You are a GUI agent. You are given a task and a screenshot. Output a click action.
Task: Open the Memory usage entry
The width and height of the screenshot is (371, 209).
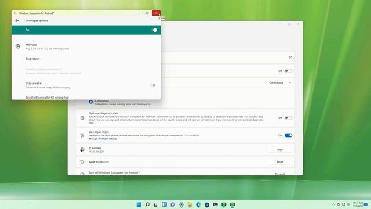point(86,46)
